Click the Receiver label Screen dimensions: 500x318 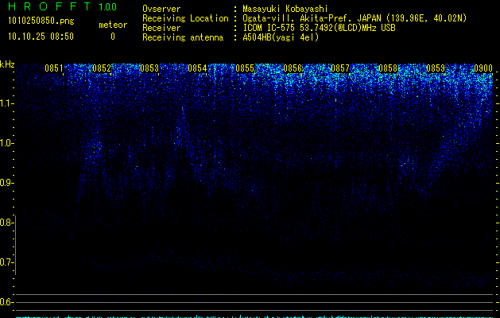(x=161, y=28)
